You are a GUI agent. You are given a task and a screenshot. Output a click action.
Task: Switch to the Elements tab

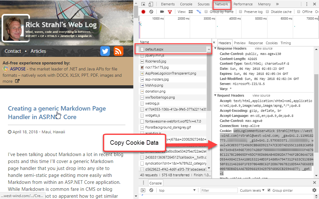[x=168, y=4]
